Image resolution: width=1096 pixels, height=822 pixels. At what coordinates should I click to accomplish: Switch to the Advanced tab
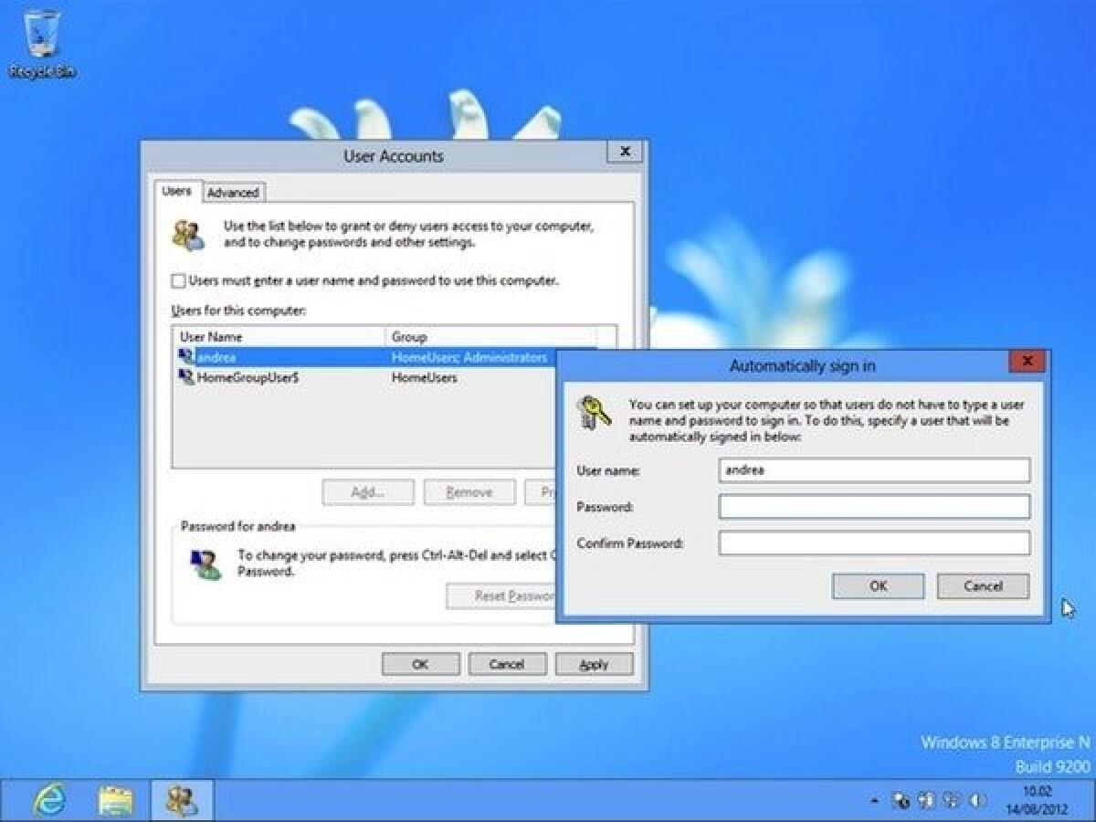[x=233, y=193]
